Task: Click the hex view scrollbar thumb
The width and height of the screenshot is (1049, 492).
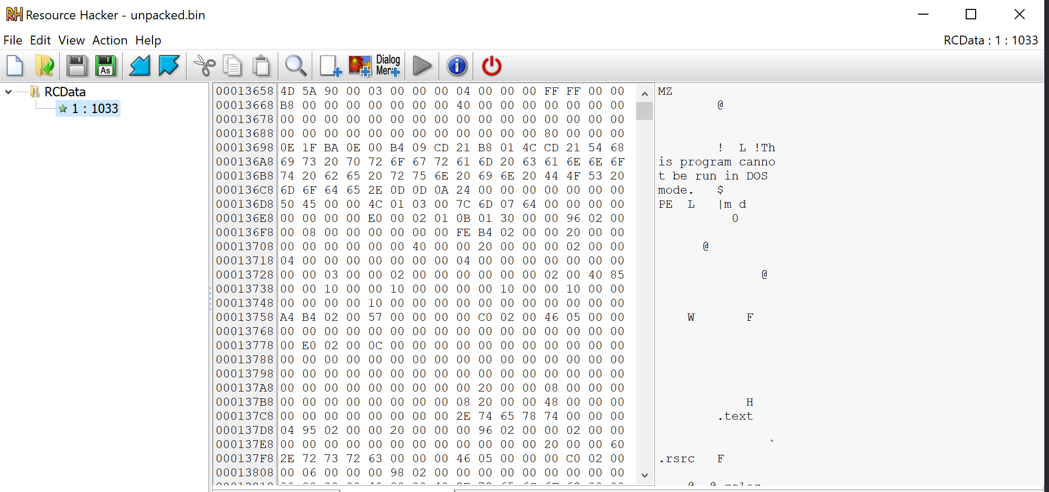Action: (x=644, y=111)
